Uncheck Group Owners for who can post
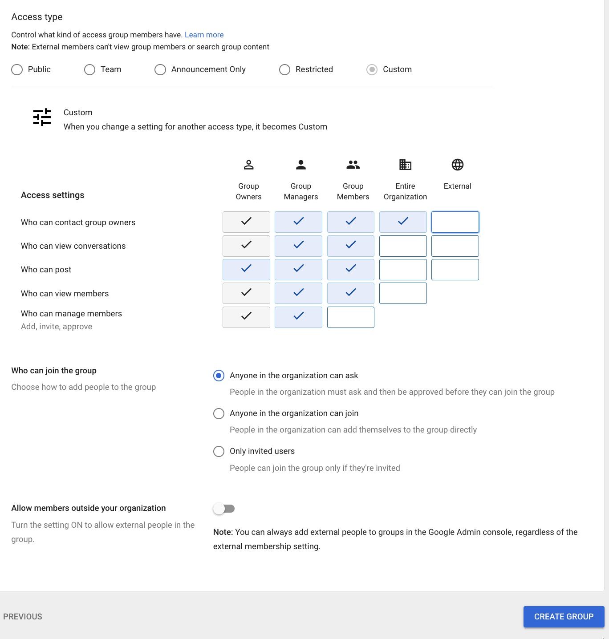 246,270
